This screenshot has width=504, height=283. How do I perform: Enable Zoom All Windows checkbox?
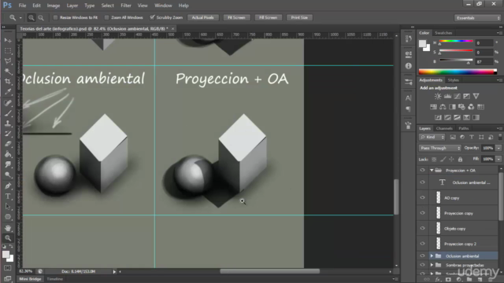(x=106, y=17)
